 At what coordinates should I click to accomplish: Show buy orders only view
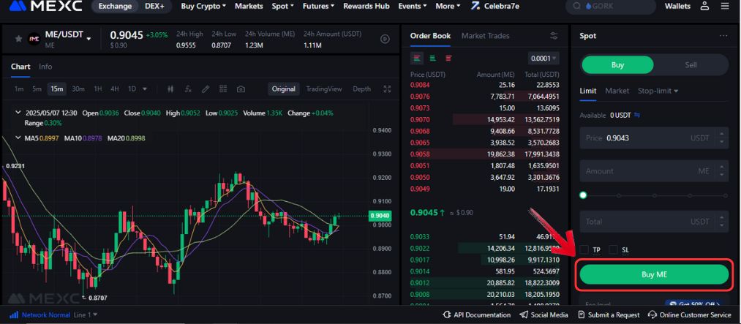click(432, 58)
